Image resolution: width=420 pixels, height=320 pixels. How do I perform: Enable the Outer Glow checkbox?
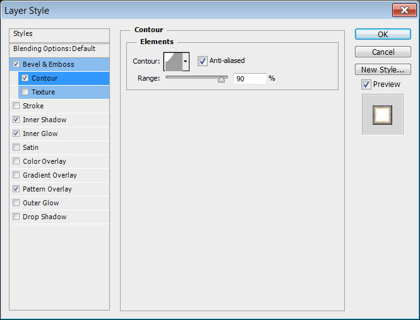tap(16, 203)
